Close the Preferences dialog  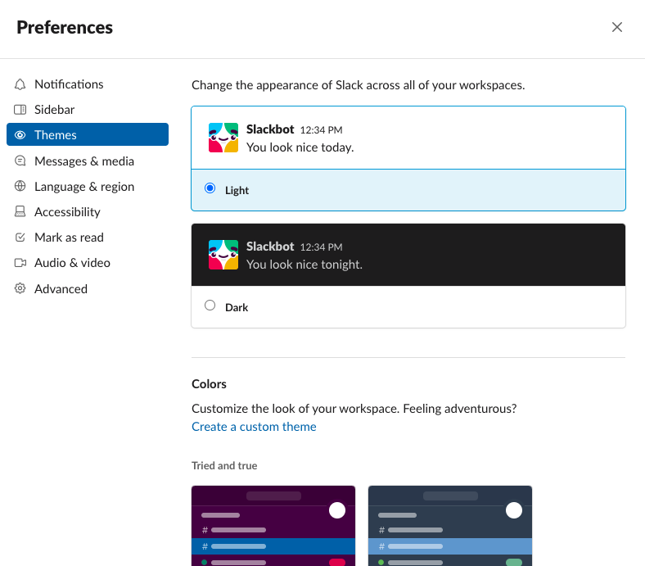pyautogui.click(x=616, y=27)
